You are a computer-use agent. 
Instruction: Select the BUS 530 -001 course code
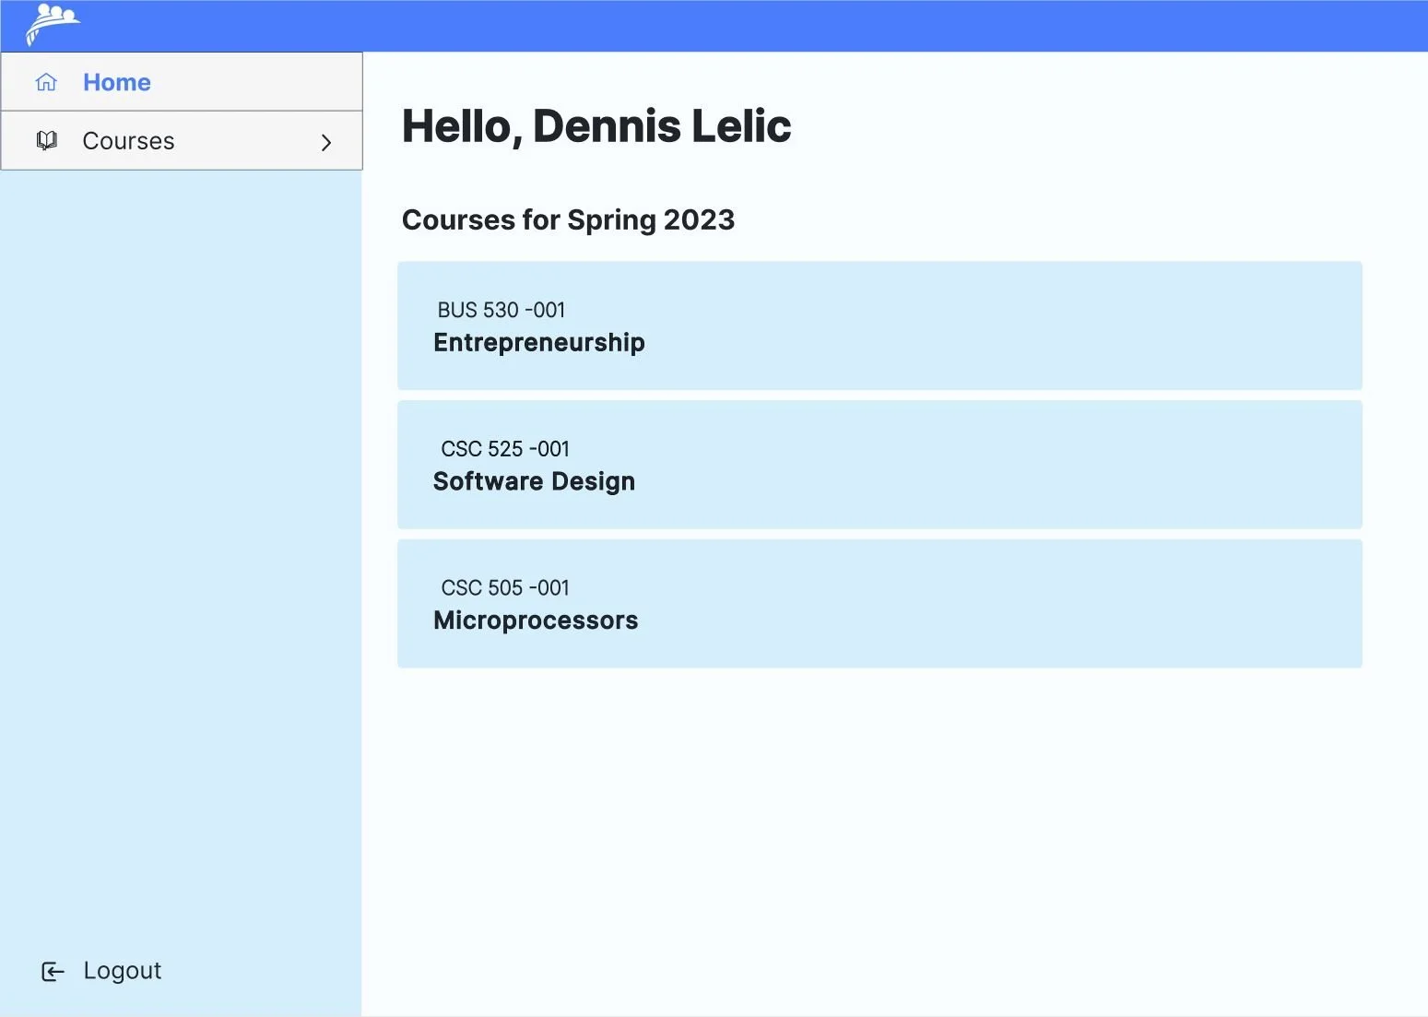point(501,310)
